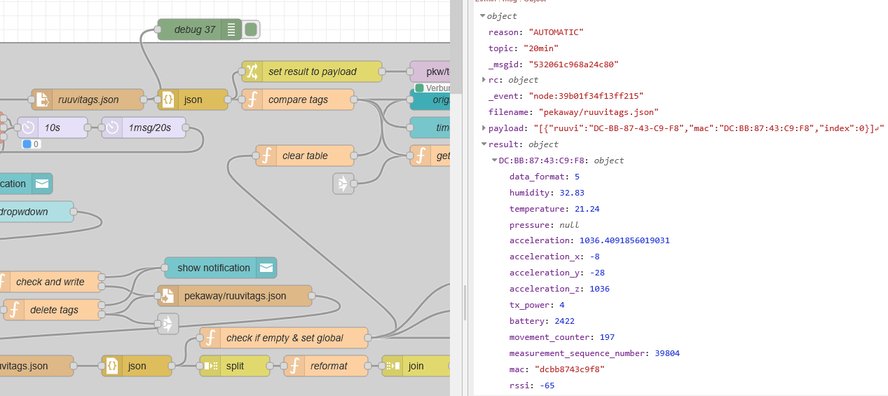Click the pekaway/ruuvitags.json file node
Image resolution: width=888 pixels, height=396 pixels.
(235, 296)
